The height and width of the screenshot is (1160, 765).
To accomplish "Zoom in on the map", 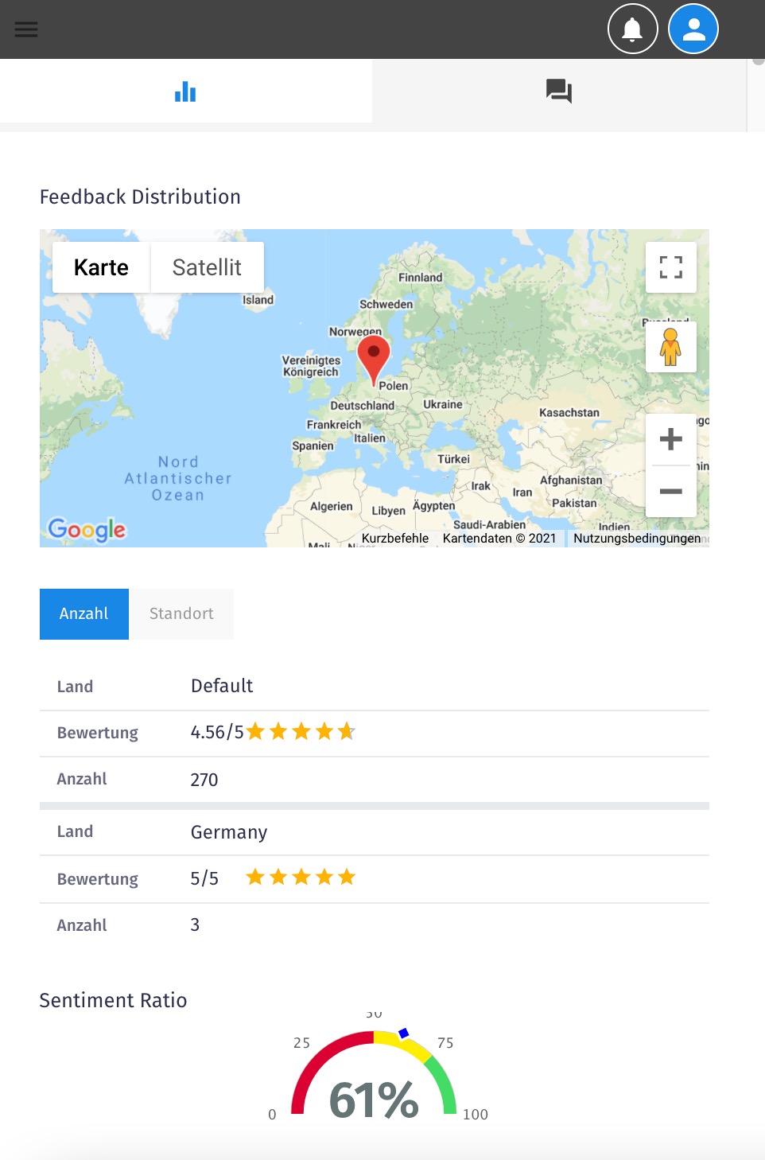I will point(670,439).
